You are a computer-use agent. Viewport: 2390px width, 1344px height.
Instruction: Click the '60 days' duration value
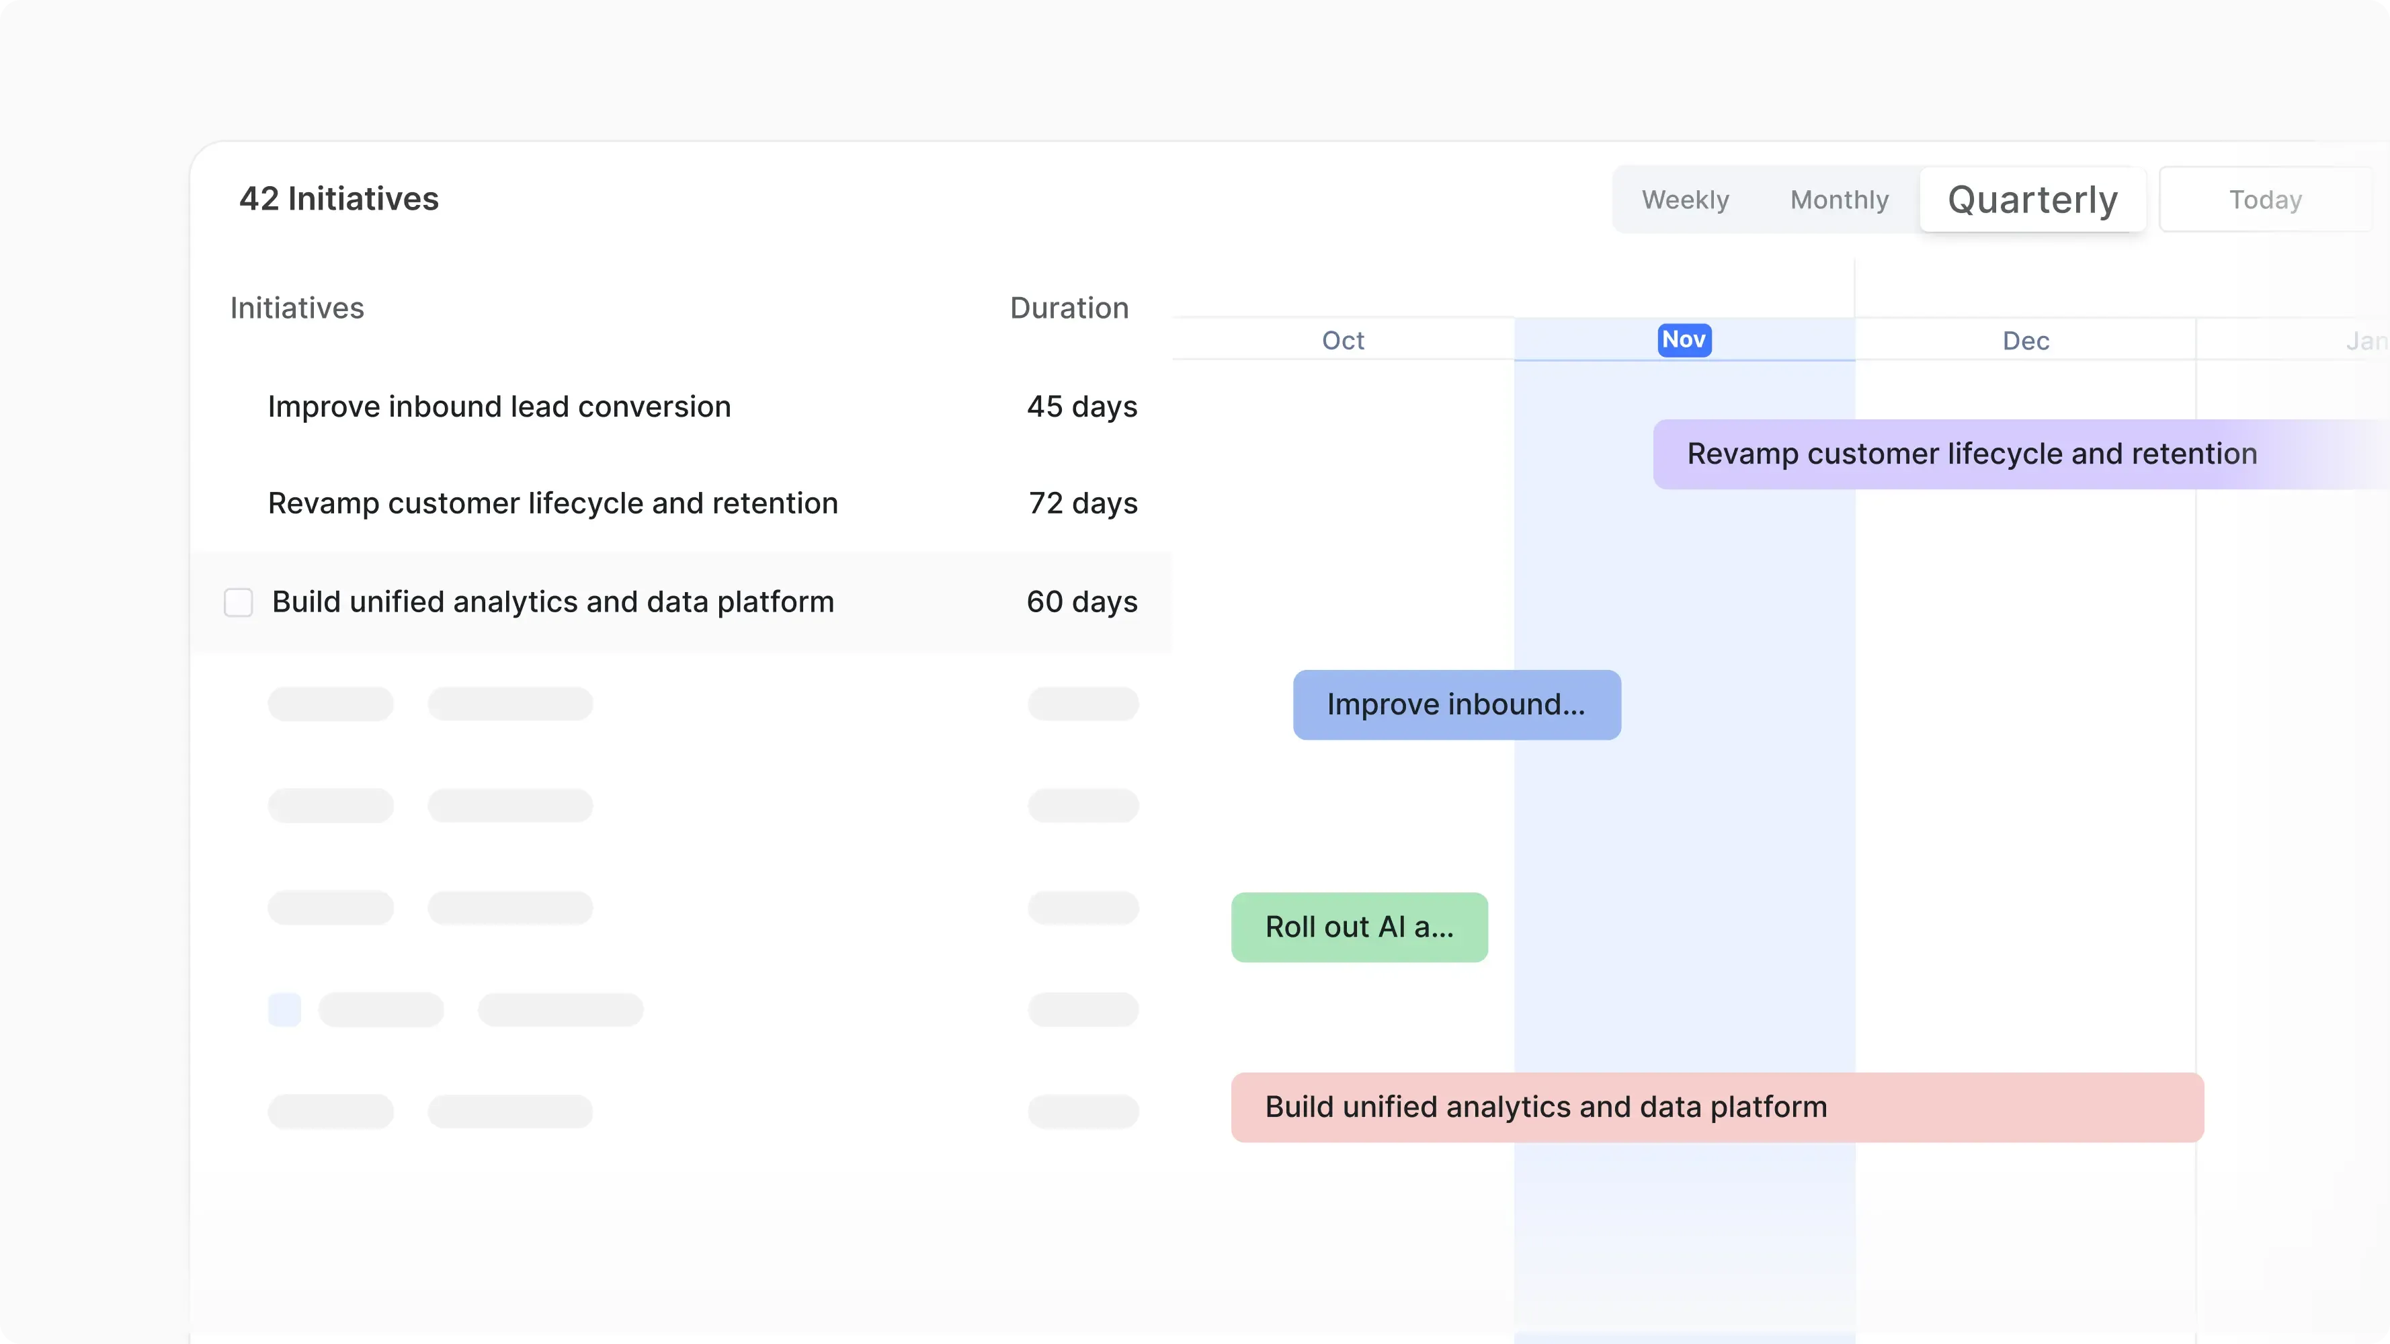pyautogui.click(x=1082, y=602)
